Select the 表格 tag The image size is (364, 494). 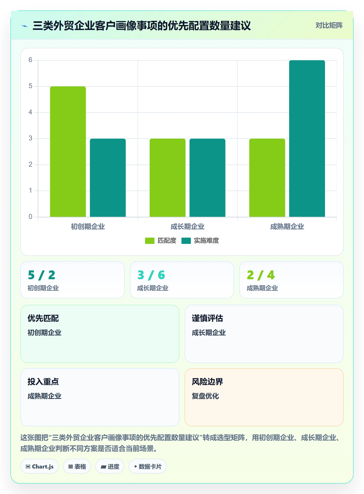click(x=77, y=466)
